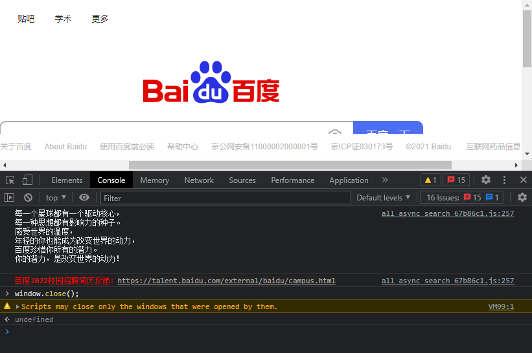532x353 pixels.
Task: Open DevTools settings gear in tab bar
Action: 486,180
